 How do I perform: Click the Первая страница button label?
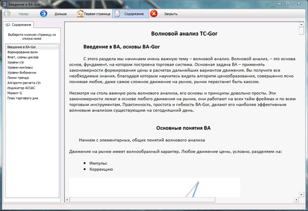pyautogui.click(x=97, y=14)
